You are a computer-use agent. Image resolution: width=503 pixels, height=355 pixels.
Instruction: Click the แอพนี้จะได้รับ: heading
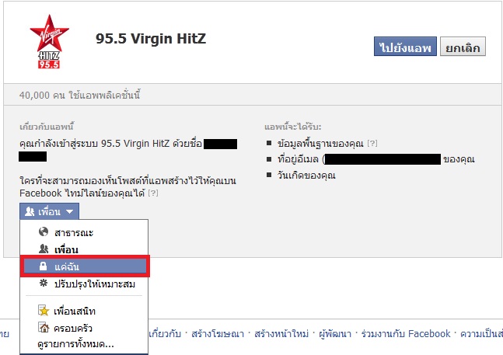[x=293, y=127]
